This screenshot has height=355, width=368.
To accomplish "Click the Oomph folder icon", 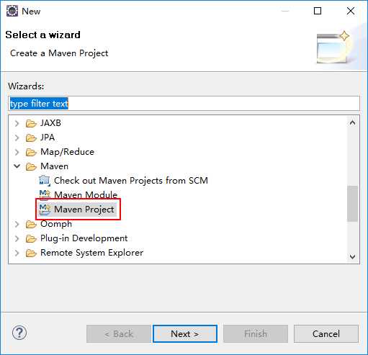I will tap(31, 224).
